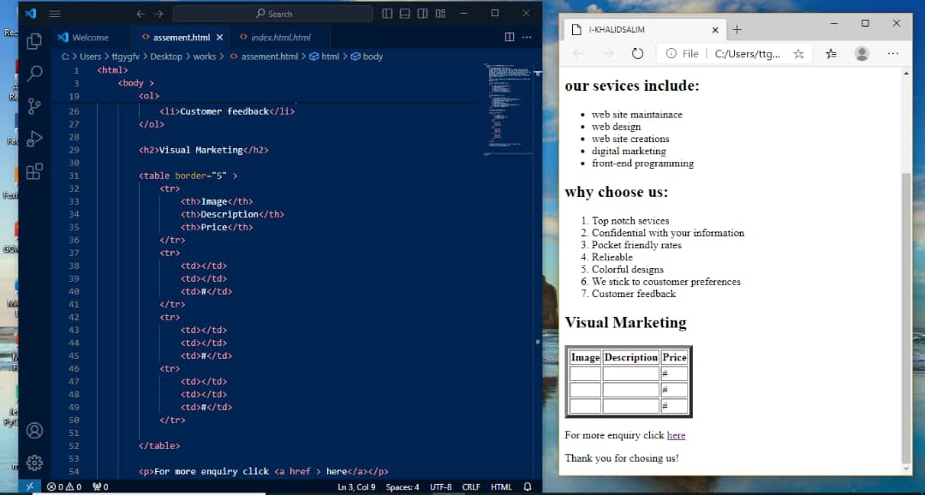This screenshot has height=495, width=925.
Task: Go forward in Edge browser
Action: coord(607,54)
